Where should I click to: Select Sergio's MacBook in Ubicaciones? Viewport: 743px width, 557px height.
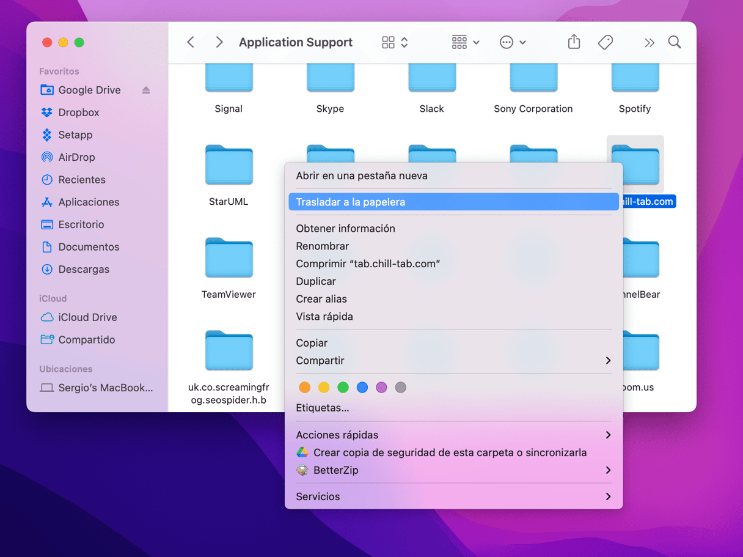(x=97, y=388)
